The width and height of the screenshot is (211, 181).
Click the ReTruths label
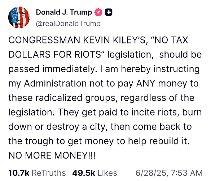pyautogui.click(x=49, y=173)
